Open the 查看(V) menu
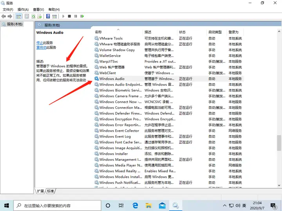282x211 pixels. click(x=38, y=9)
